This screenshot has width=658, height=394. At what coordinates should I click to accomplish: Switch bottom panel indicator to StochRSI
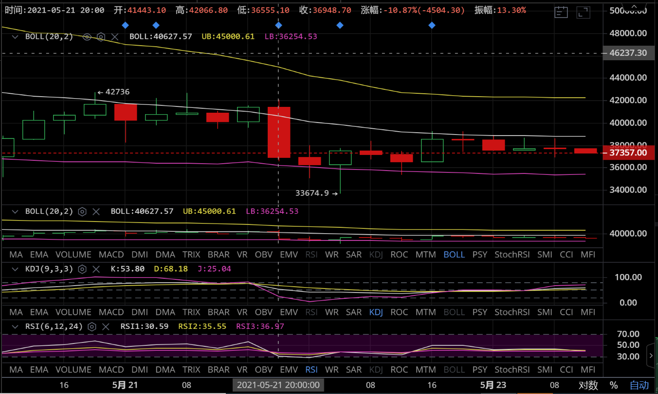[x=512, y=370]
